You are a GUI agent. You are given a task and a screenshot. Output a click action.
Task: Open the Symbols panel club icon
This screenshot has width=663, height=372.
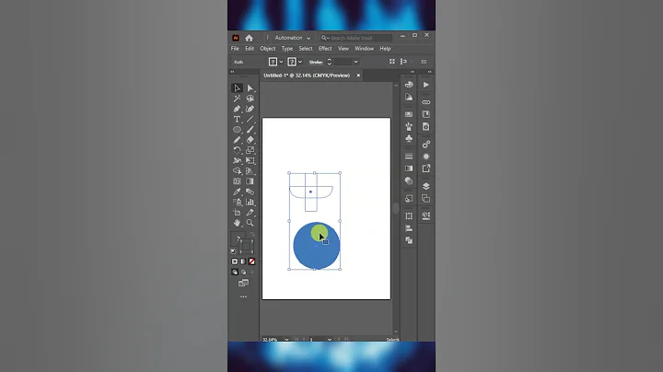click(x=409, y=139)
